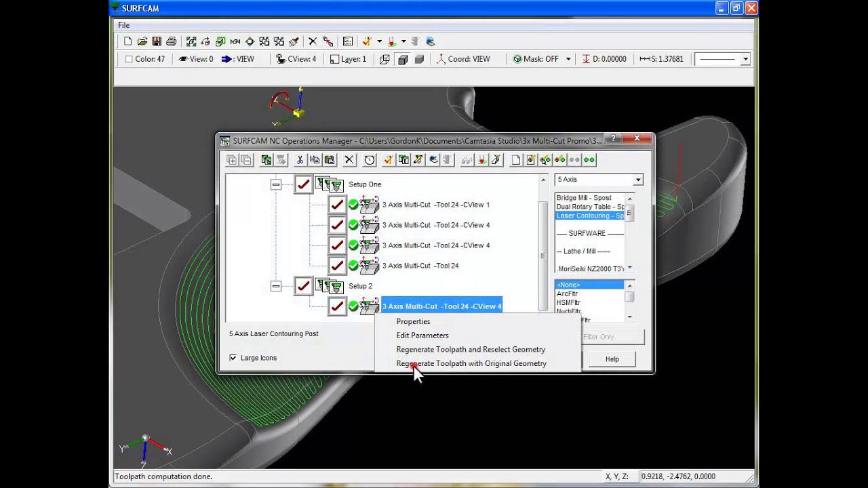Click the View: 0 setting
868x488 pixels.
coord(195,59)
